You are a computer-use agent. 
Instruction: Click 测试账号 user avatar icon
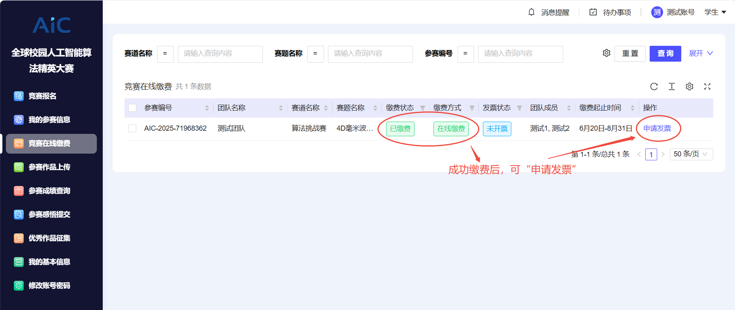(x=657, y=12)
